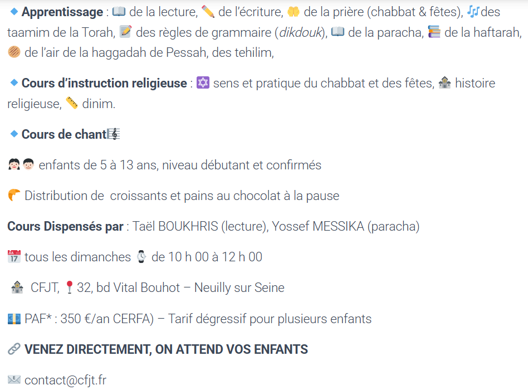The width and height of the screenshot is (528, 390).
Task: Click the calendar emoji before "tous les dimanches"
Action: pyautogui.click(x=14, y=257)
